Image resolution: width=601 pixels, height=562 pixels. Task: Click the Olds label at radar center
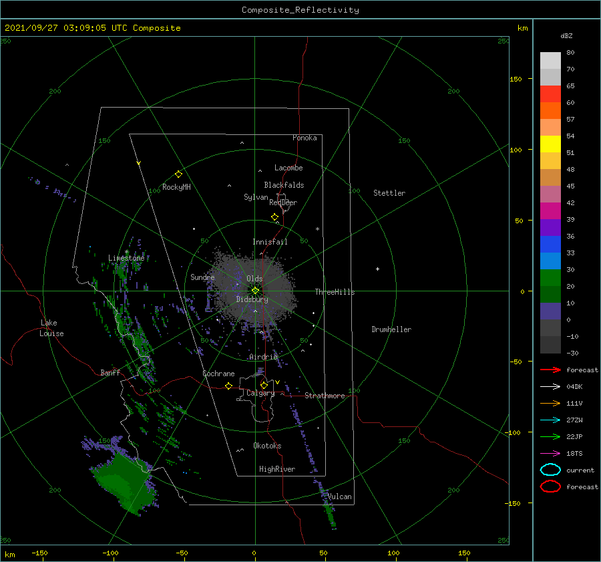point(254,279)
